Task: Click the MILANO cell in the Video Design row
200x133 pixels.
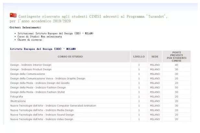Action: 155,119
